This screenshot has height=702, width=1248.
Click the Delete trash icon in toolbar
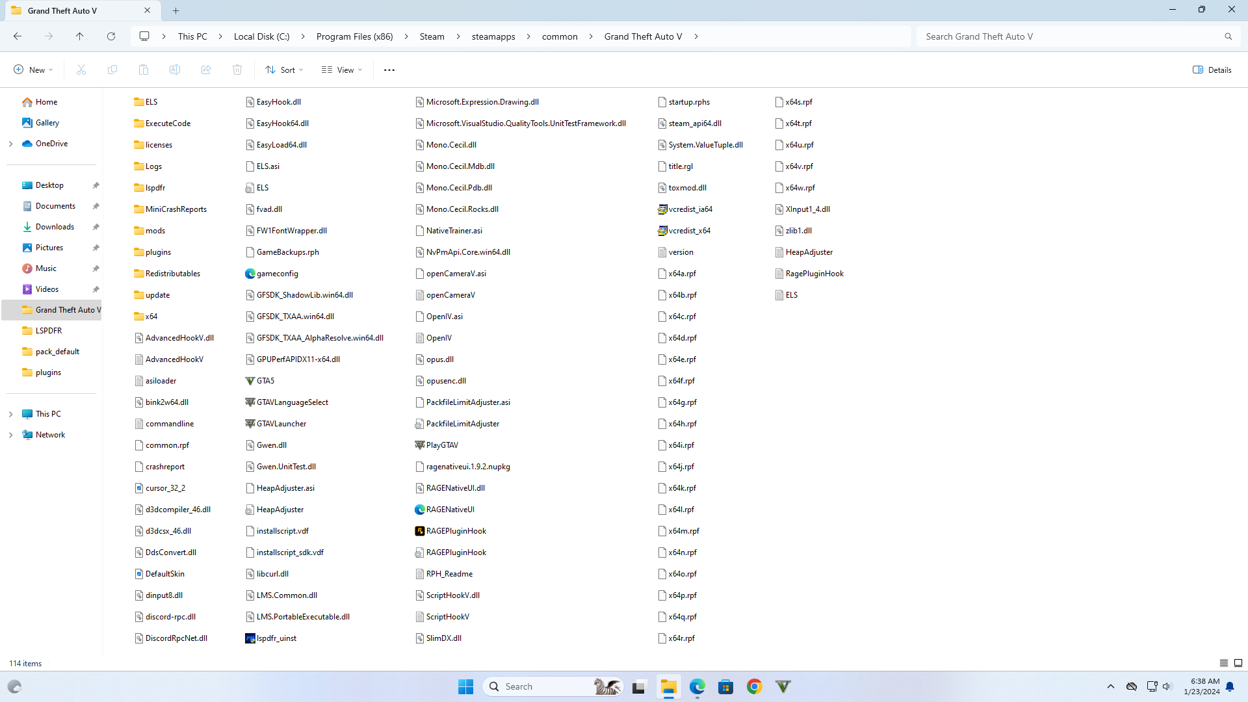[x=237, y=70]
